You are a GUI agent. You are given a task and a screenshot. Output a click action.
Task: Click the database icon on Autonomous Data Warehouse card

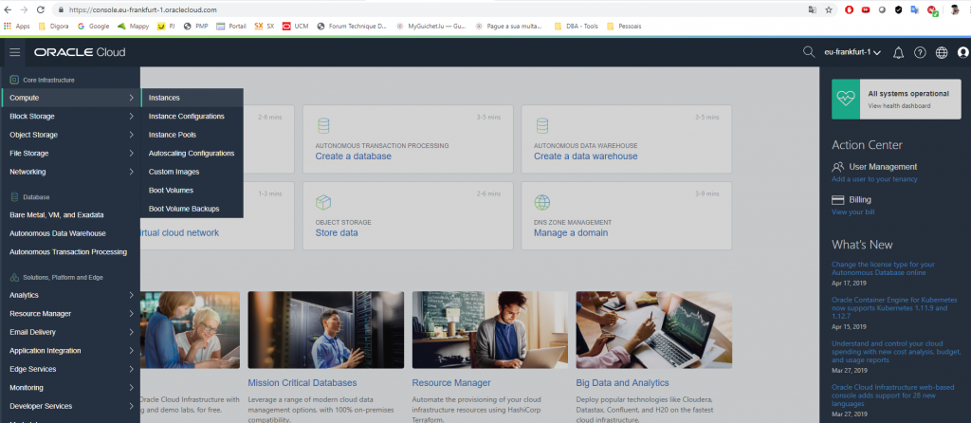click(x=541, y=126)
